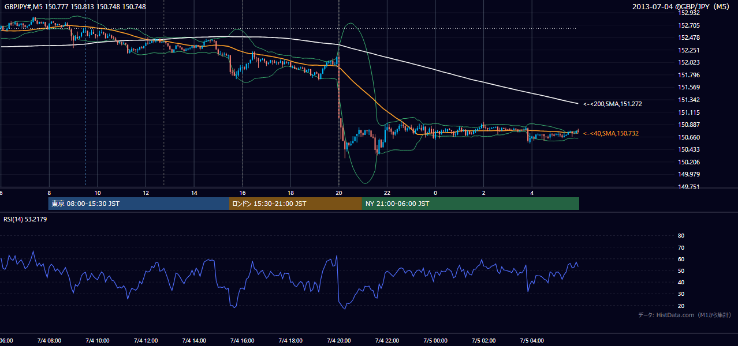Click RSI axis level 80

point(681,236)
